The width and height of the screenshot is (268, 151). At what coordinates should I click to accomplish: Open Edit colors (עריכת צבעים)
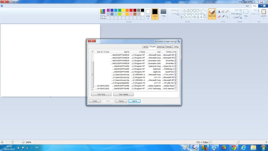[103, 14]
